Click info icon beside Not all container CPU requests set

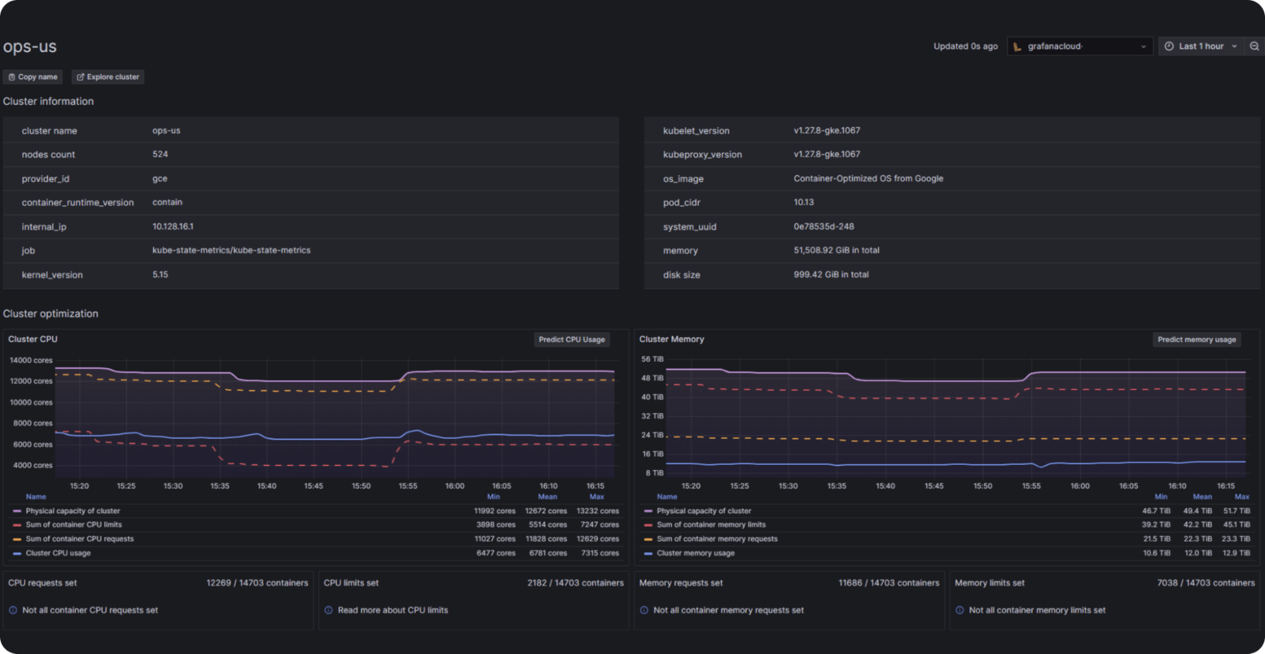(12, 610)
